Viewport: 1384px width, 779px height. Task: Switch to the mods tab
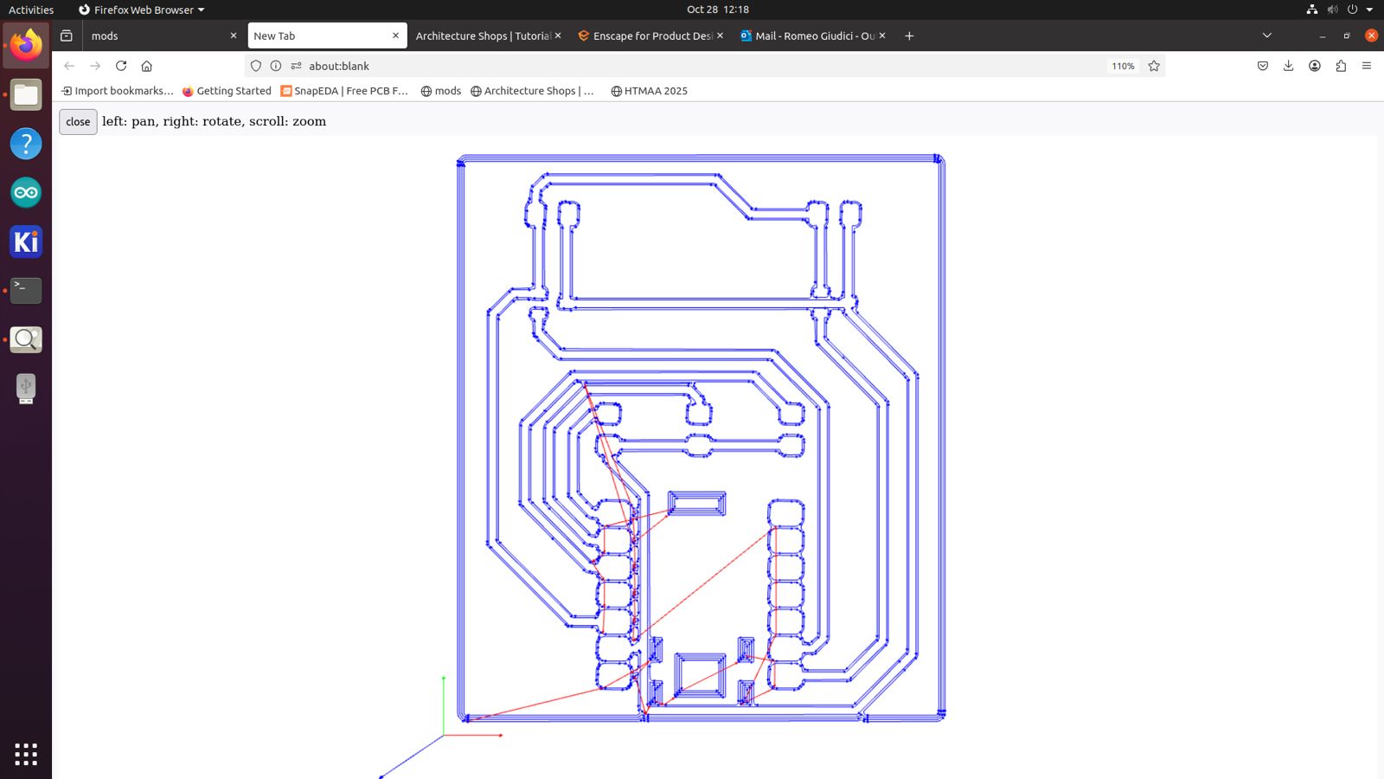[156, 35]
